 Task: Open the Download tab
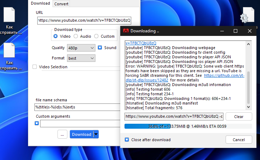[x=40, y=3]
